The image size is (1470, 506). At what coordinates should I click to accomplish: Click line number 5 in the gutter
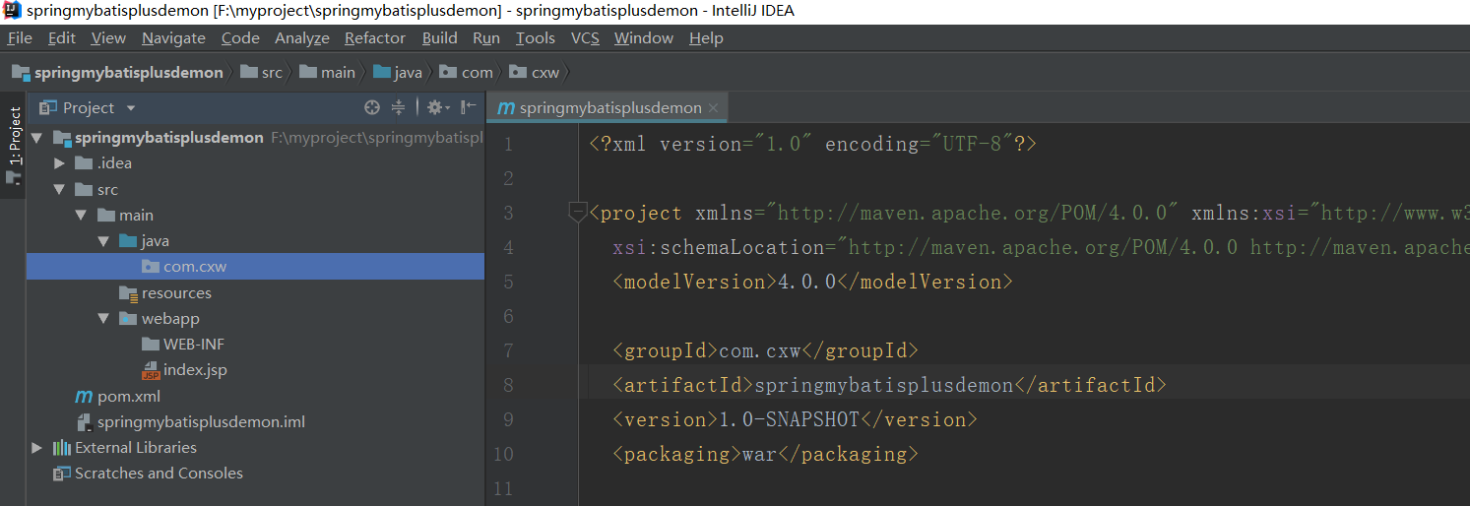[x=508, y=282]
